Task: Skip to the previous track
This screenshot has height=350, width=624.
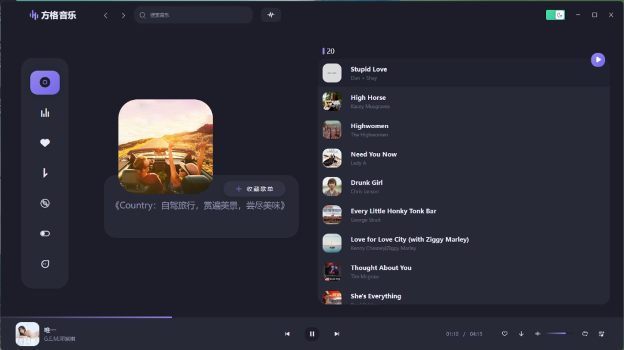Action: pyautogui.click(x=287, y=334)
